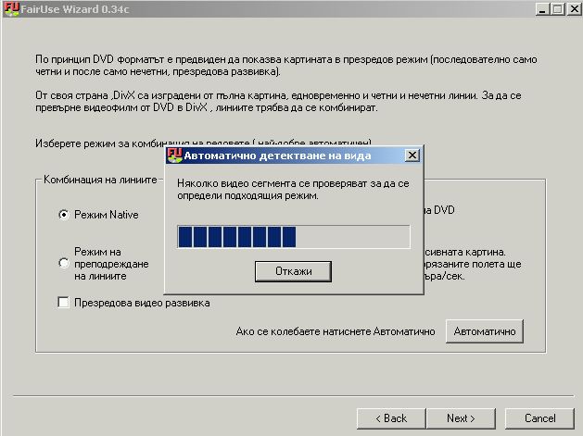Image resolution: width=583 pixels, height=436 pixels.
Task: Click the Няколко видео сегмента message text
Action: point(293,190)
